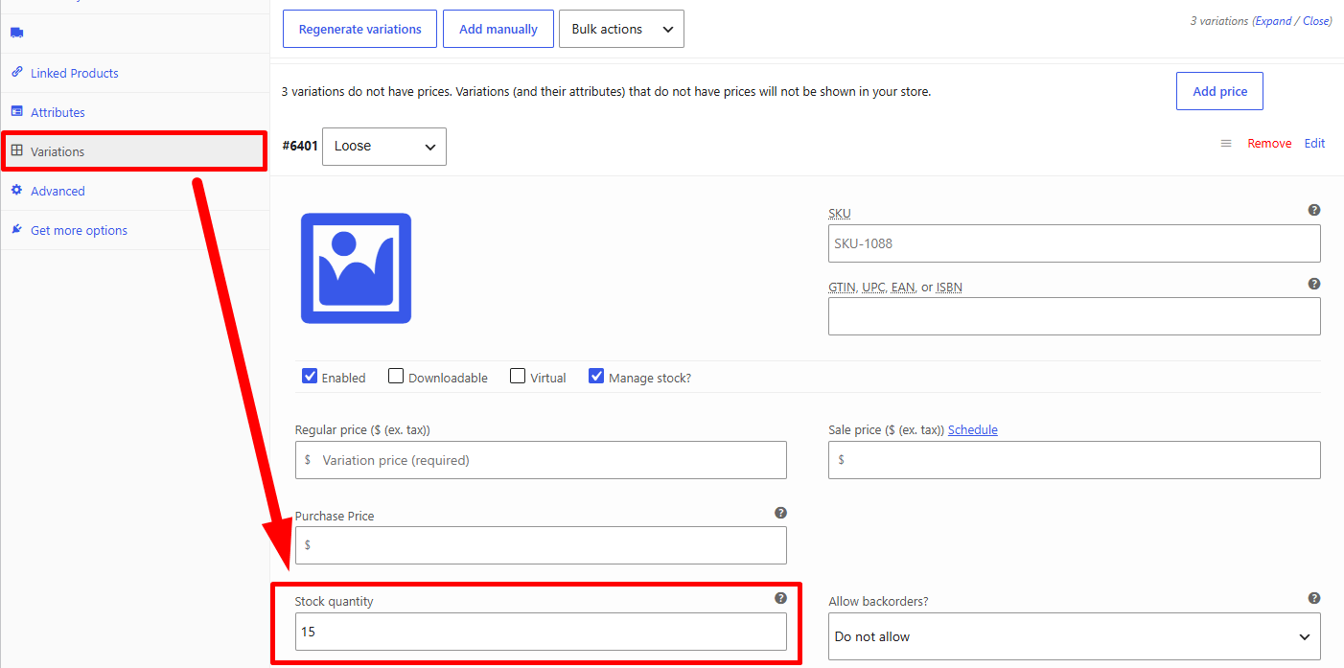The width and height of the screenshot is (1344, 668).
Task: Open the Bulk actions dropdown
Action: pyautogui.click(x=621, y=29)
